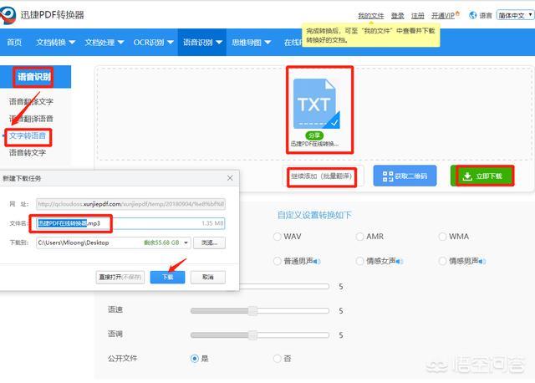Viewport: 535px width, 383px height.
Task: Click the 迅捷PDF在线转换... file name
Action: (314, 144)
